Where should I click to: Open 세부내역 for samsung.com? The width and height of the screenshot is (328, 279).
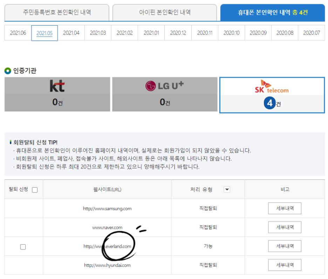(x=285, y=208)
